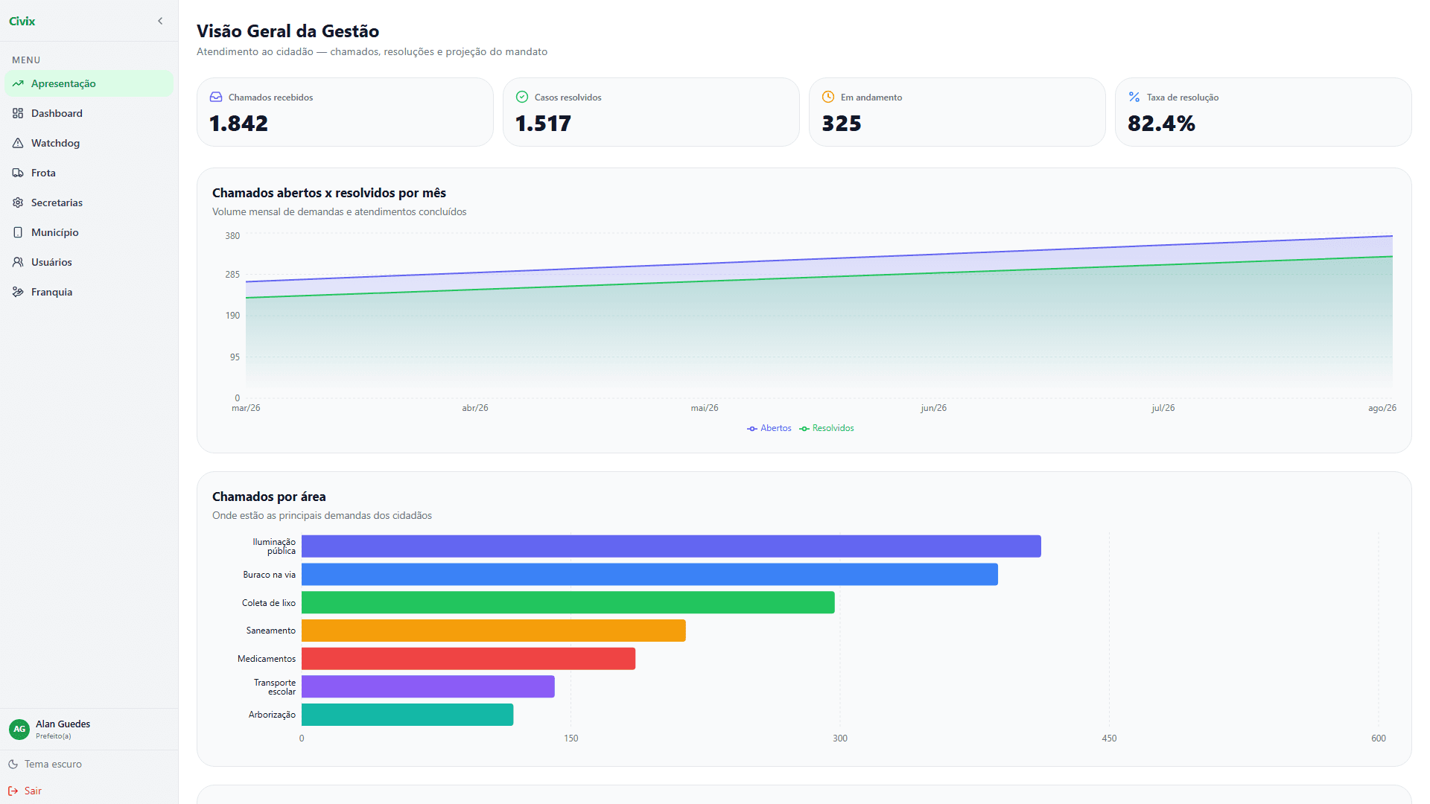Image resolution: width=1430 pixels, height=804 pixels.
Task: Click the inbox icon on Chamados recebidos
Action: coord(216,97)
